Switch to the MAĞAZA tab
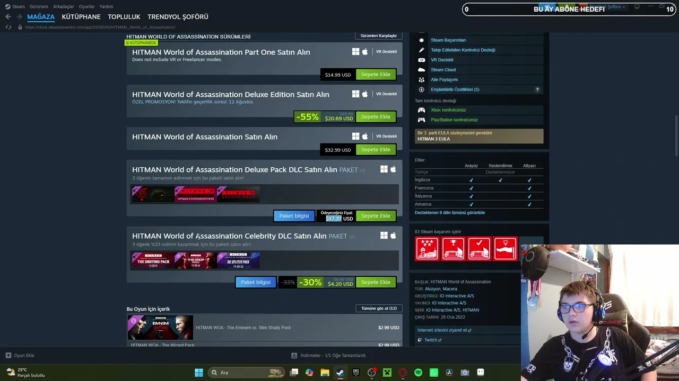This screenshot has width=679, height=381. tap(41, 17)
